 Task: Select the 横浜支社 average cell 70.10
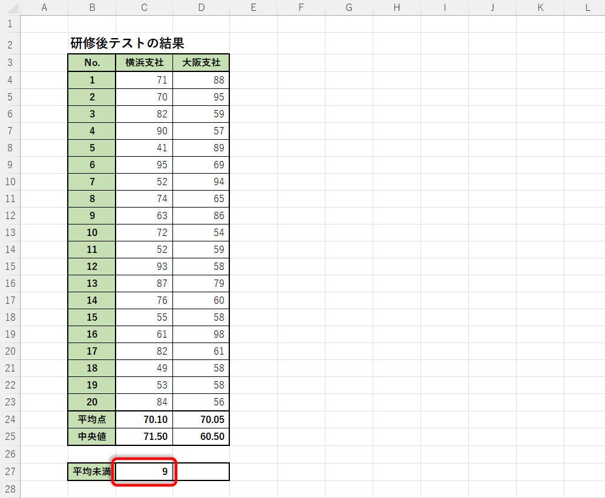click(x=144, y=419)
